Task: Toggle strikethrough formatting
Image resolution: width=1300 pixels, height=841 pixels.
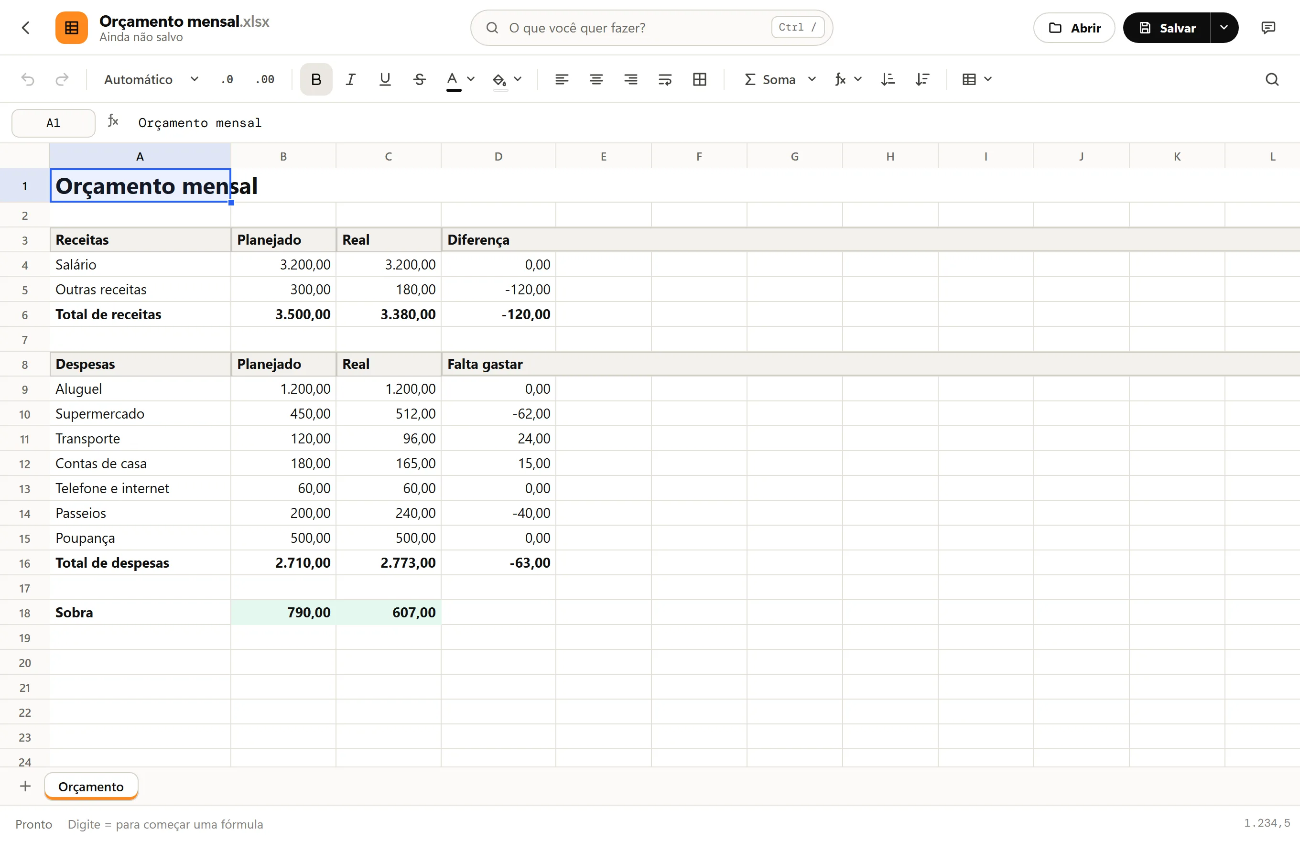Action: 420,80
